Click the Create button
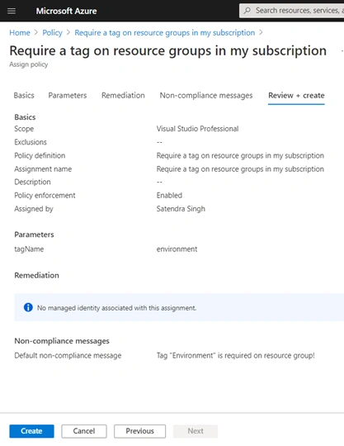The image size is (344, 446). [31, 431]
